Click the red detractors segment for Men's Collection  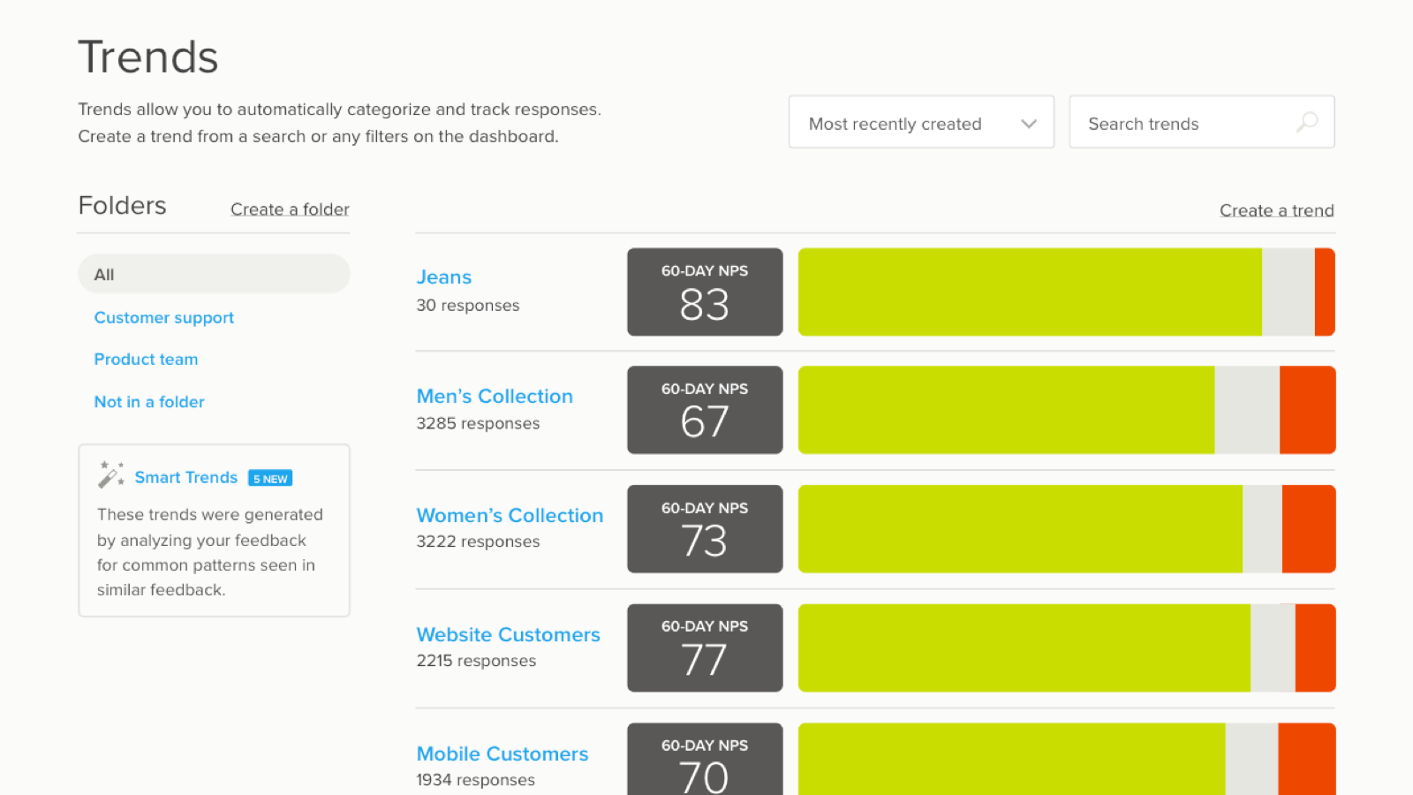point(1307,410)
